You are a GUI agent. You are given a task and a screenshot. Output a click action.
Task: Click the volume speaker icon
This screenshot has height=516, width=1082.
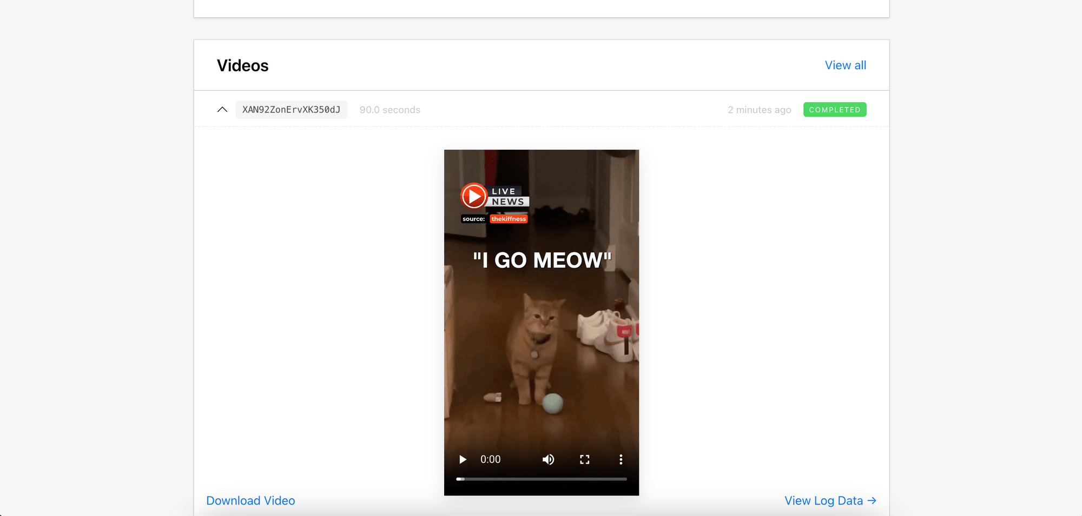coord(547,459)
